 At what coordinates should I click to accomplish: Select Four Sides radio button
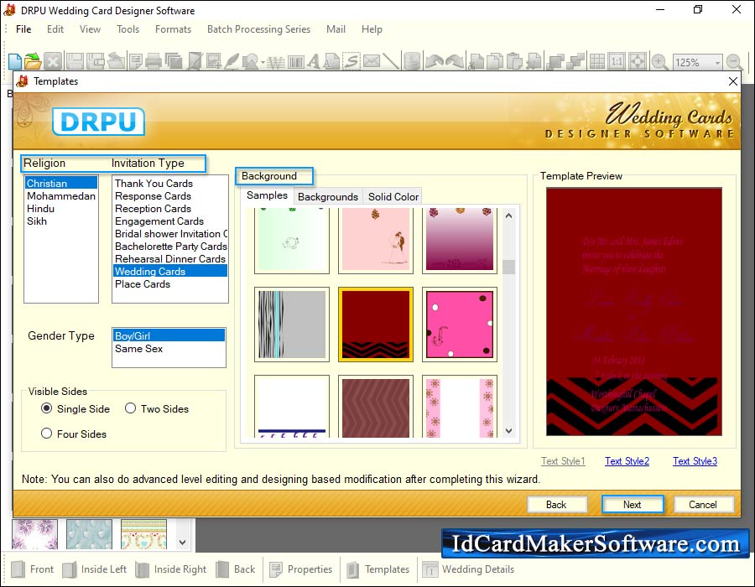coord(46,434)
